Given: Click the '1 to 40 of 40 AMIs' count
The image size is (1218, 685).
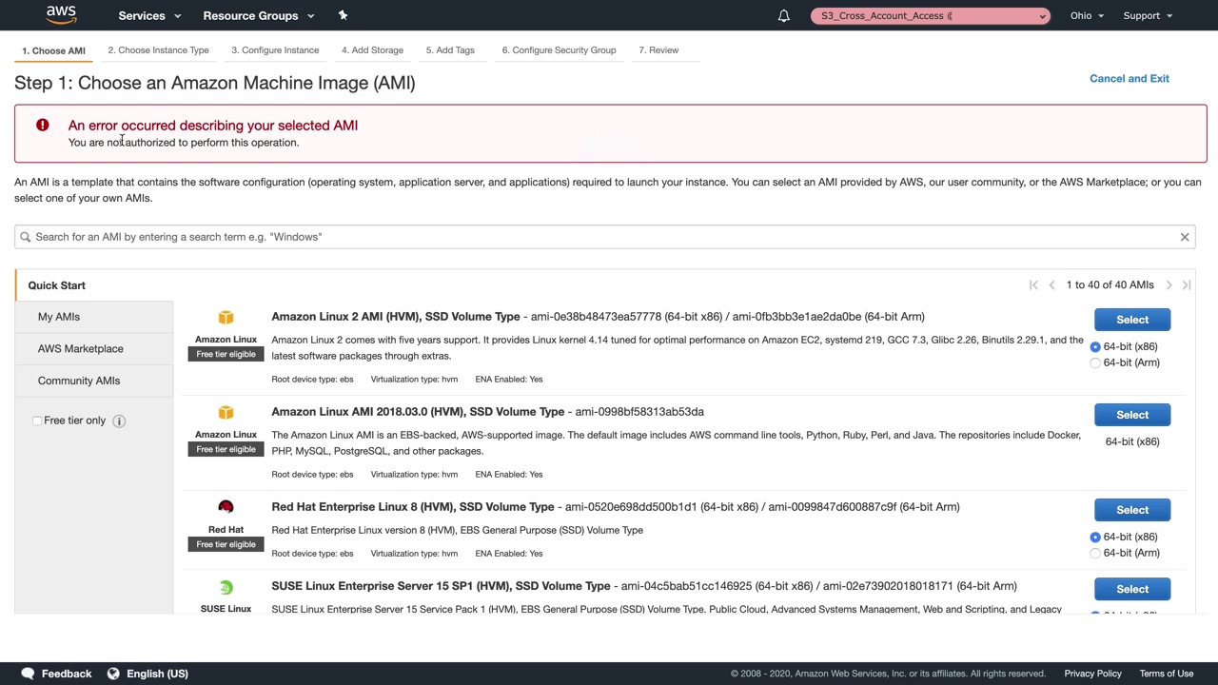Looking at the screenshot, I should coord(1110,285).
